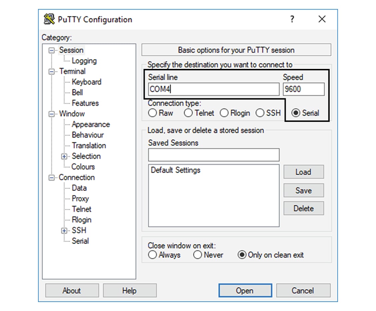
Task: Open the Terminal category
Action: (72, 71)
